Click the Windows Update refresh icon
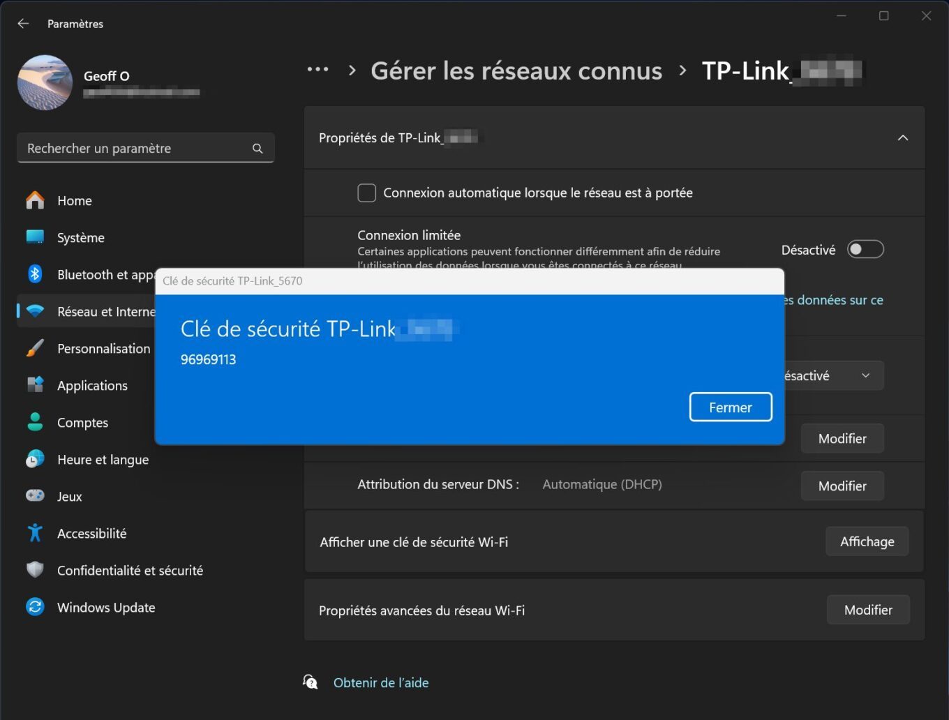Image resolution: width=949 pixels, height=720 pixels. pyautogui.click(x=35, y=607)
